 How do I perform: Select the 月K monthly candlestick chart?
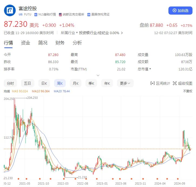click(75, 83)
